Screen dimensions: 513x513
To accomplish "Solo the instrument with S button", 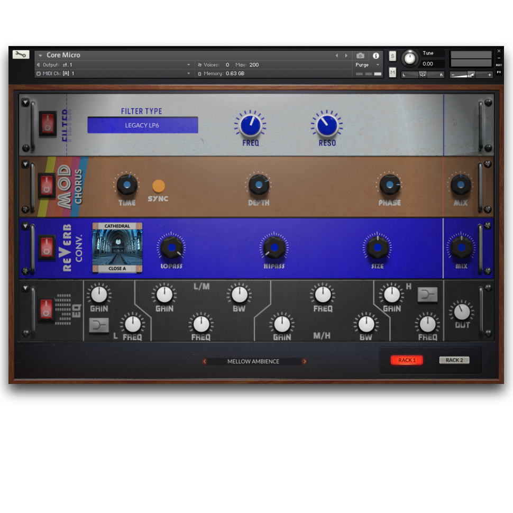I will click(392, 56).
